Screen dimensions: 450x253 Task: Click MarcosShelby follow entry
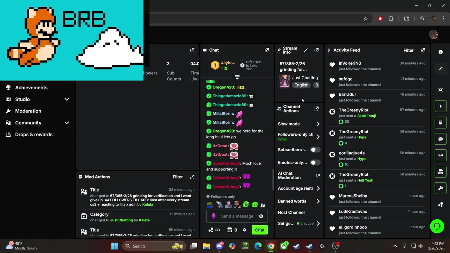(x=377, y=199)
